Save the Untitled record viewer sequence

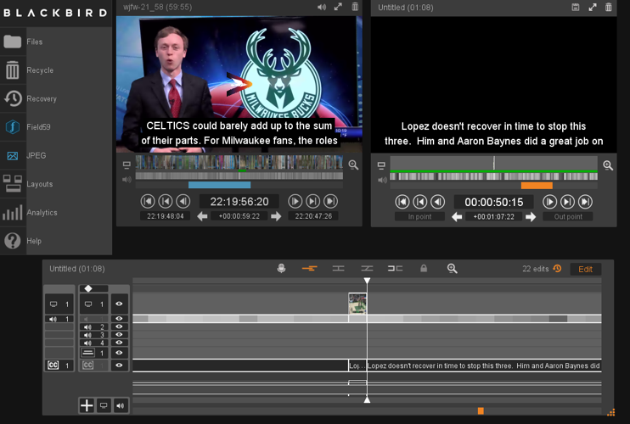(575, 7)
